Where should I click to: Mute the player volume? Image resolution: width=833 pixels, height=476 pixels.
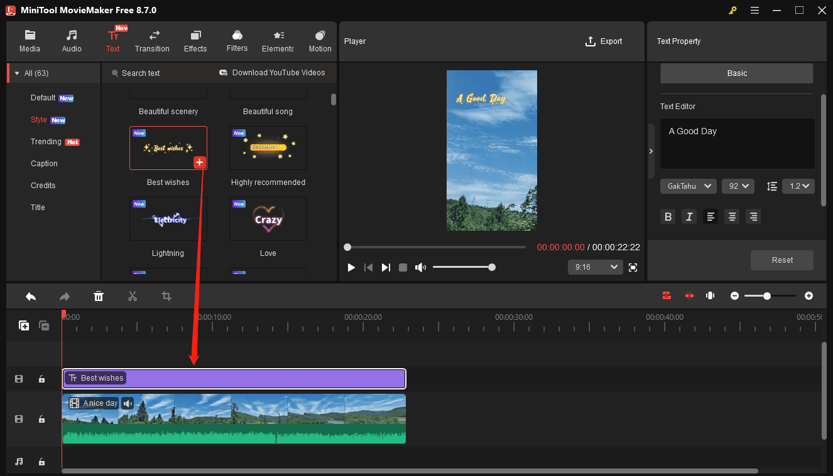(420, 268)
